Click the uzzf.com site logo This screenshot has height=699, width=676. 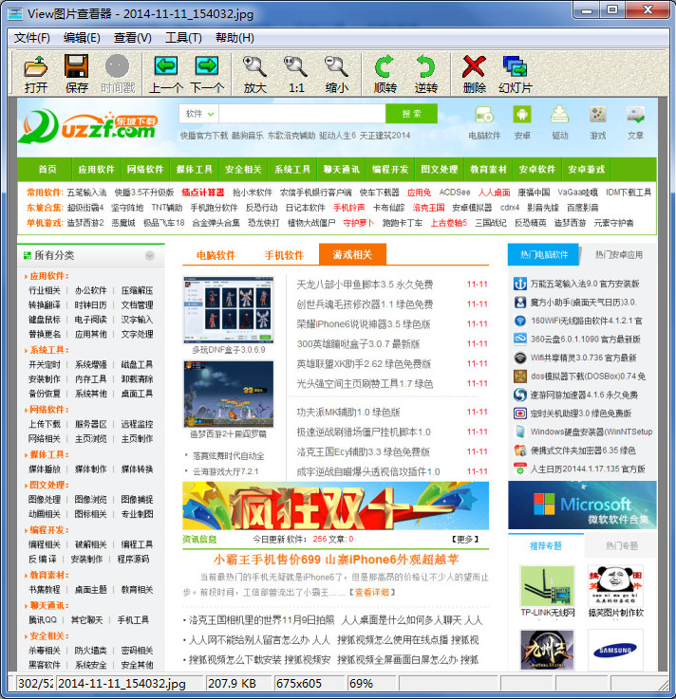[x=88, y=126]
